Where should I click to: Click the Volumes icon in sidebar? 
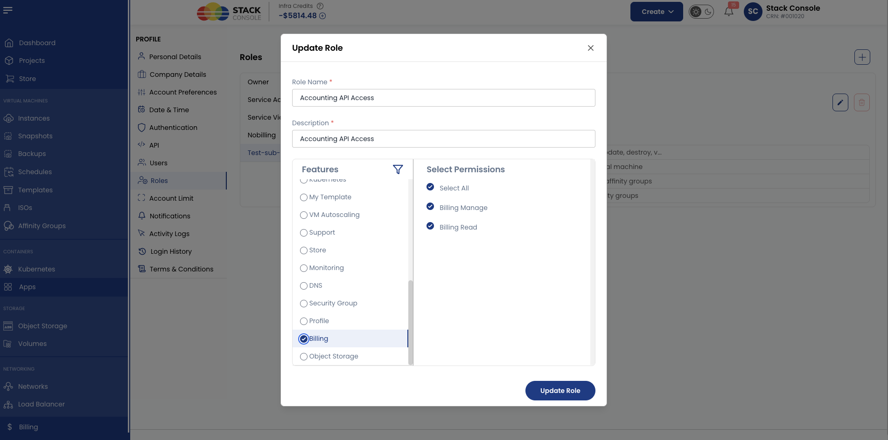(8, 344)
